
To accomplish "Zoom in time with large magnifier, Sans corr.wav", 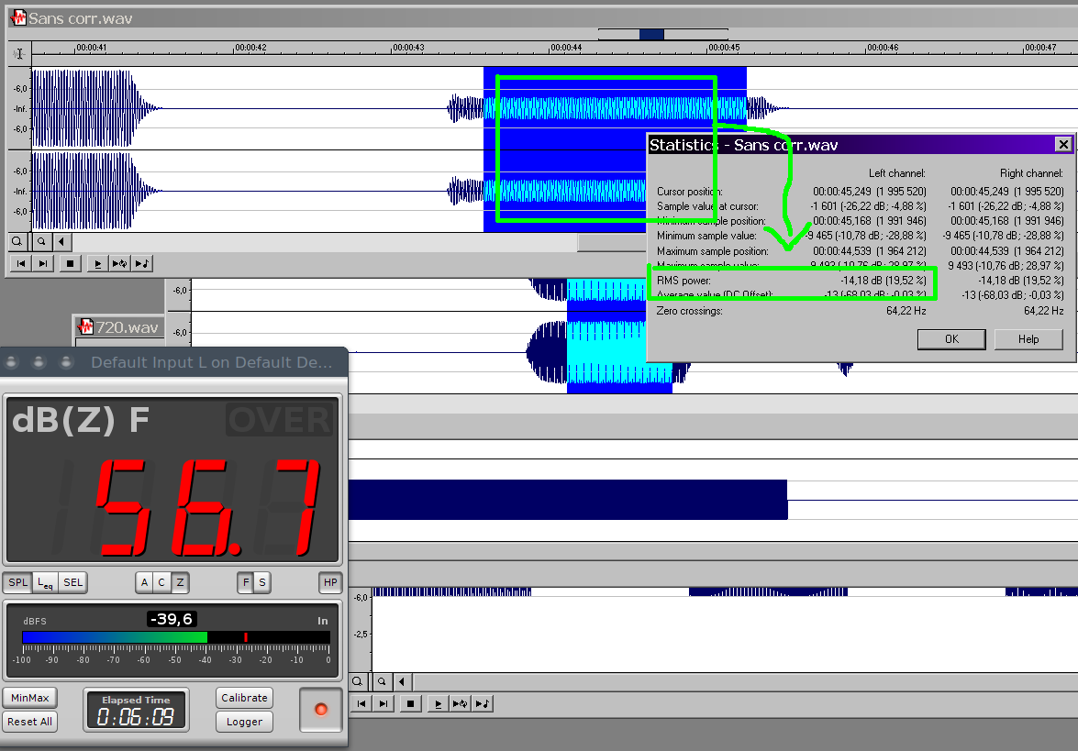I will click(17, 242).
